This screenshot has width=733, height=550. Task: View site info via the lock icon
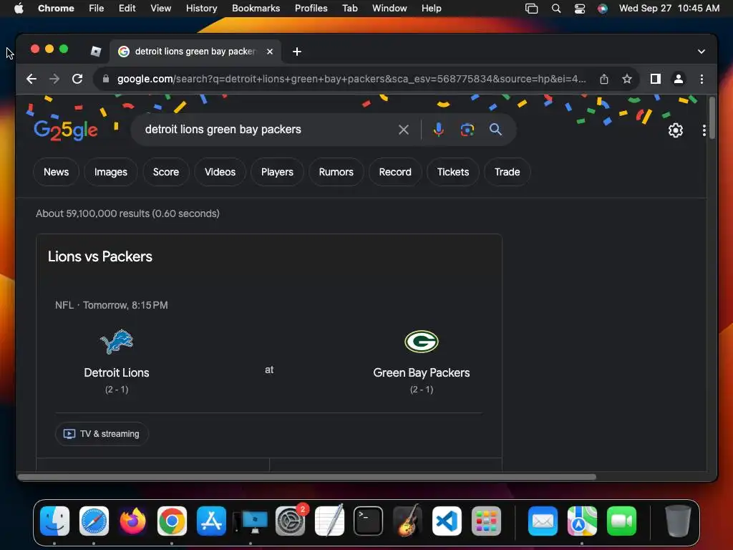click(x=106, y=79)
